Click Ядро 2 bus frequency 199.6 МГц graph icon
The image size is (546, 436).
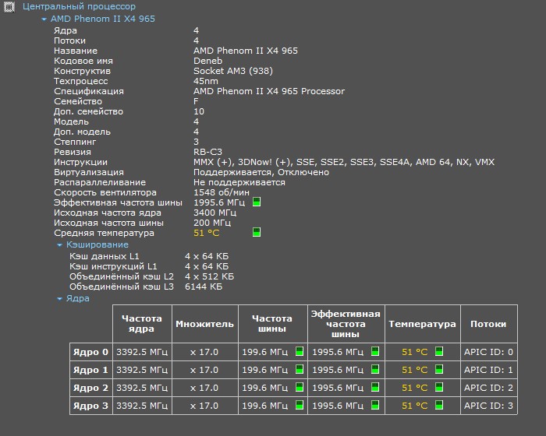(x=300, y=387)
